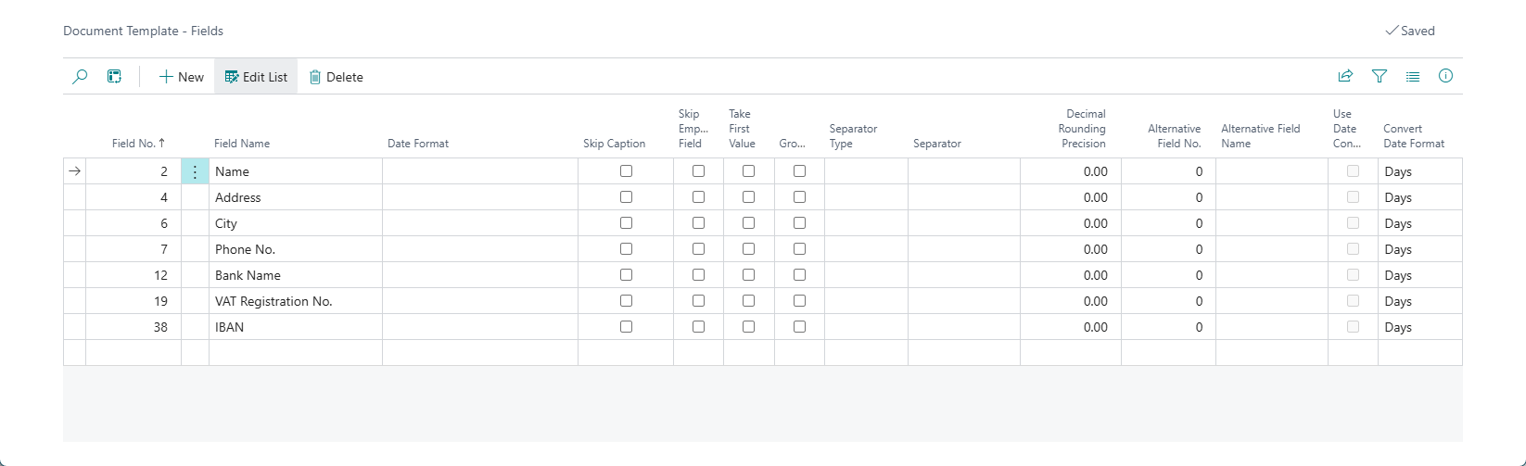Screen dimensions: 1526x466
Task: Sort by the Field No. column header
Action: pyautogui.click(x=137, y=144)
